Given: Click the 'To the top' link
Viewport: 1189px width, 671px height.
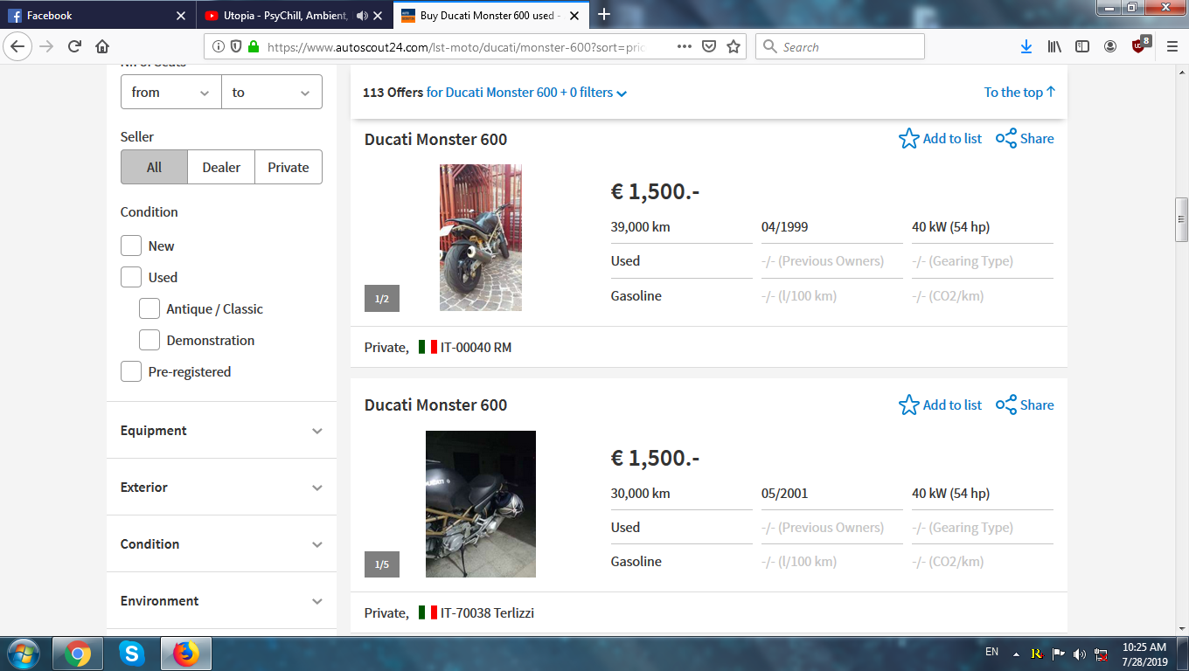Looking at the screenshot, I should (1019, 93).
